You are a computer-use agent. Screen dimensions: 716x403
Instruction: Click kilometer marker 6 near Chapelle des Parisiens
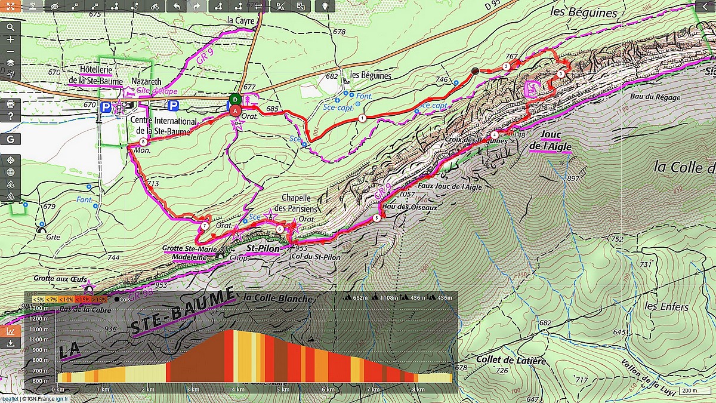[x=279, y=229]
